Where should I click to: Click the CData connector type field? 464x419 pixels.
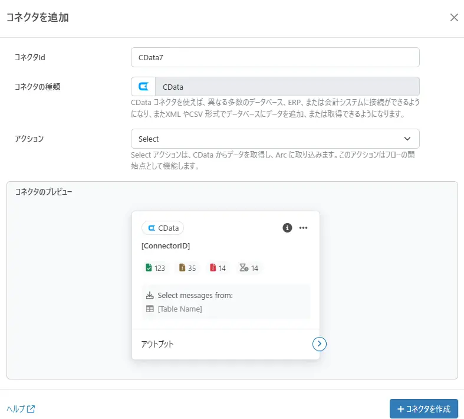[275, 87]
